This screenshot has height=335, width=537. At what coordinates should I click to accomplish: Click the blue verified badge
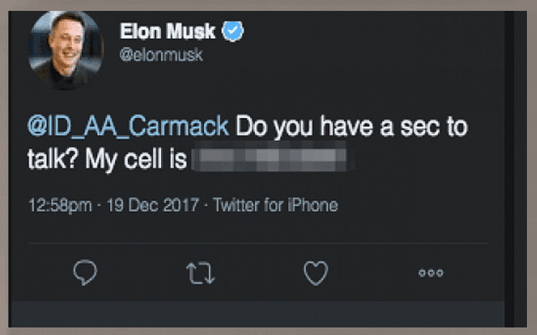click(x=232, y=33)
